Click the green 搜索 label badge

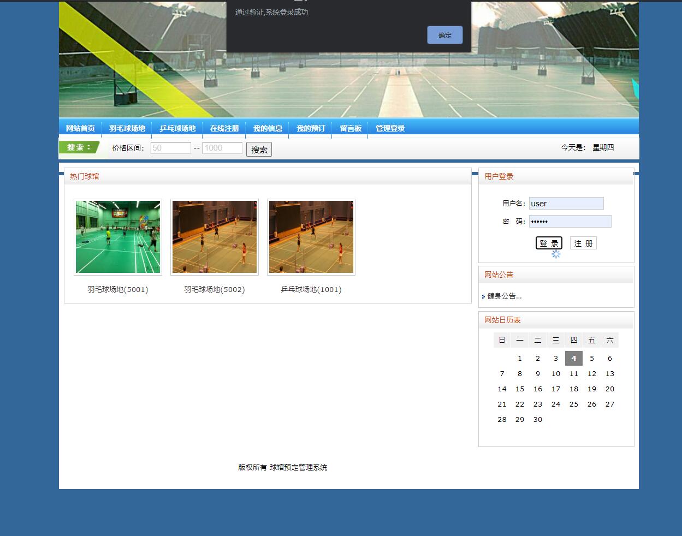coord(79,147)
